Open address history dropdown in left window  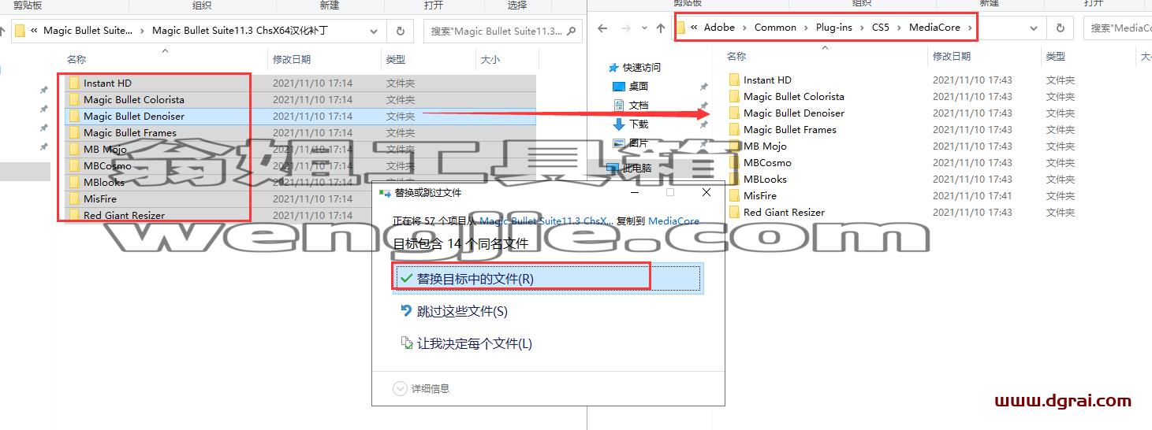[x=374, y=32]
